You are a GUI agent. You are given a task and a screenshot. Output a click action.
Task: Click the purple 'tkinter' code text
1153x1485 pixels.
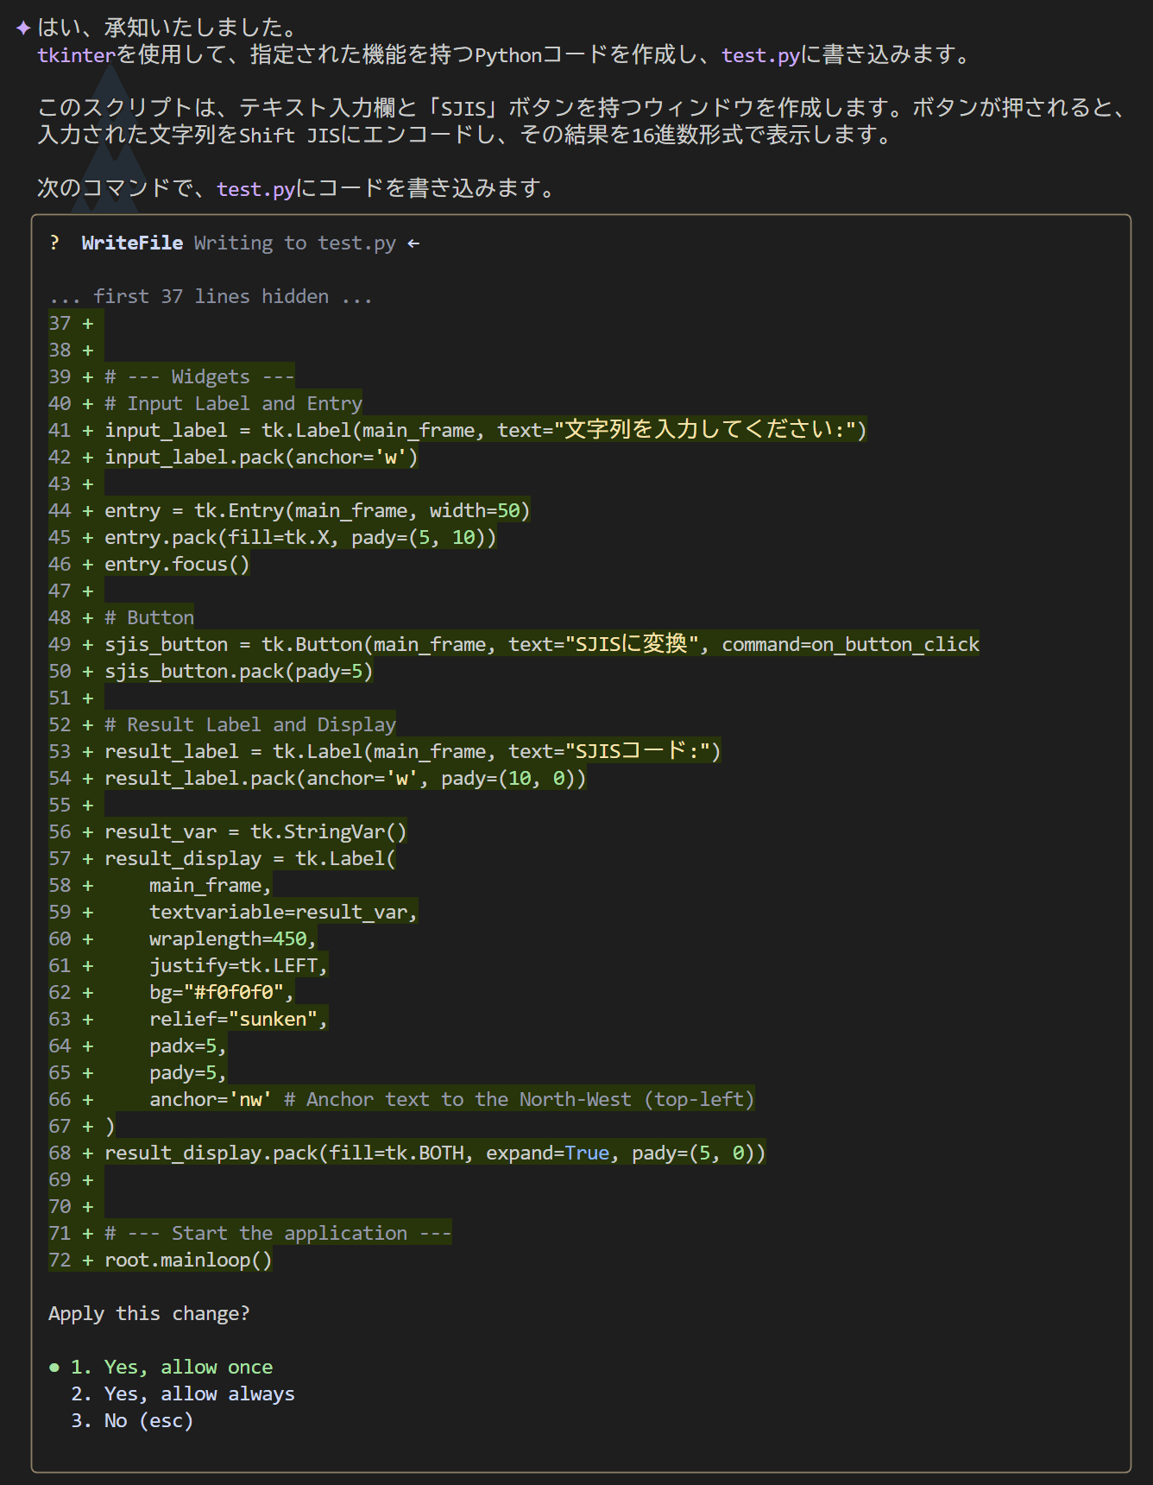click(x=76, y=55)
